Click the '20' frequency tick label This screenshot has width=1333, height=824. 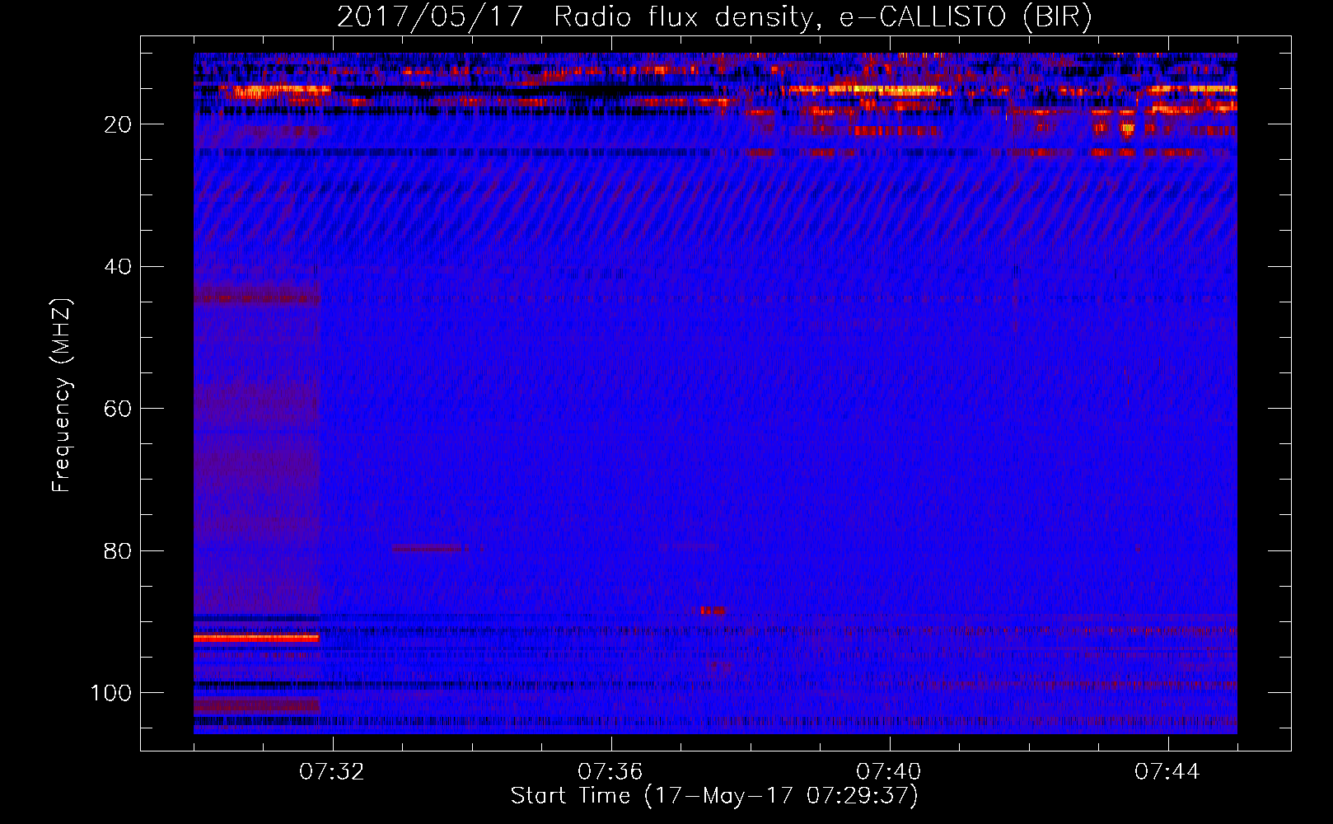click(118, 124)
